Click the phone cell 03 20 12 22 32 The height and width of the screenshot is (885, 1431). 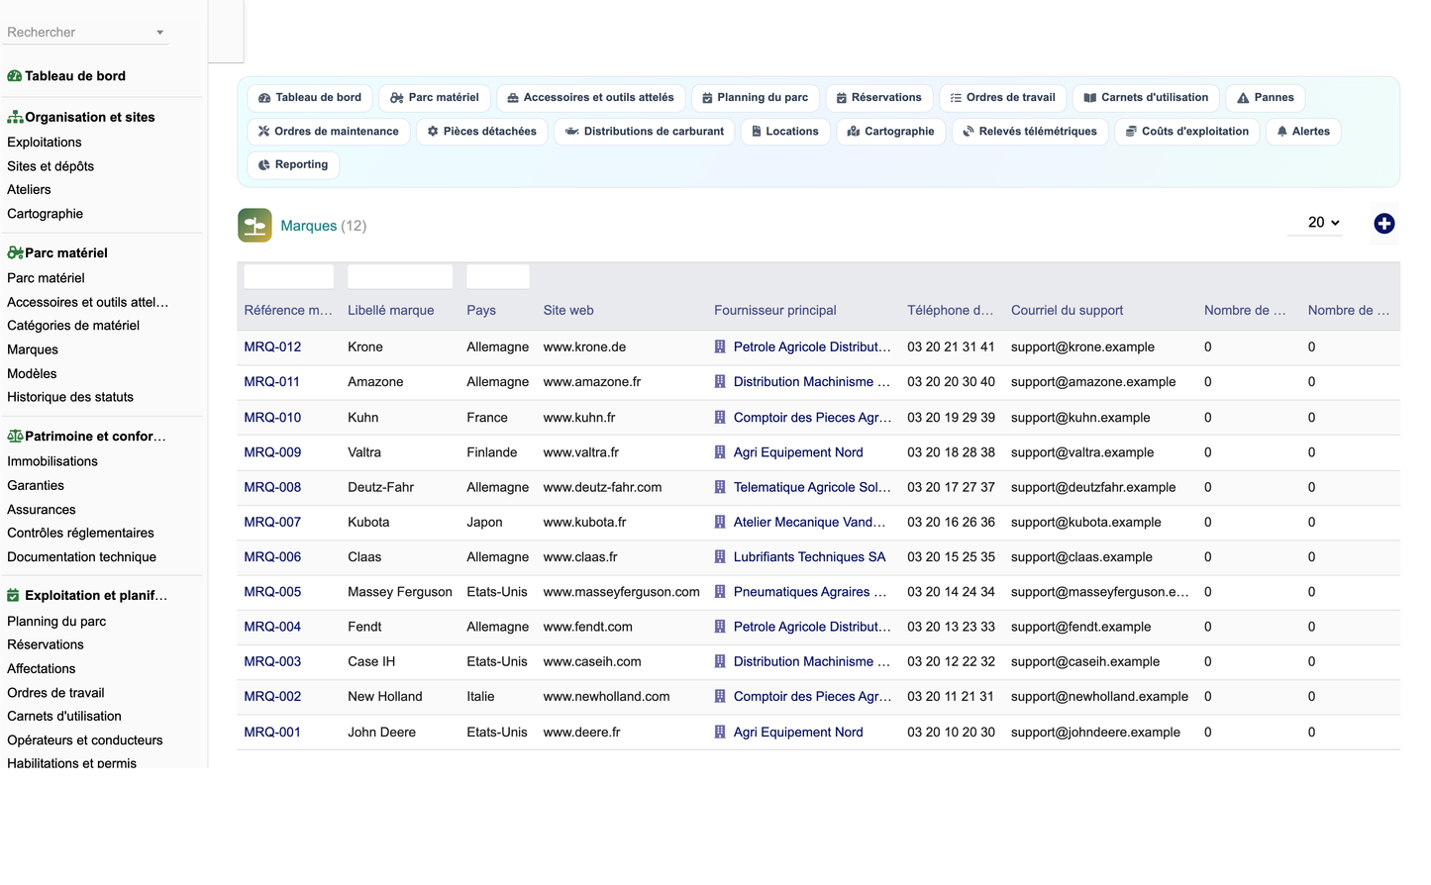(951, 662)
